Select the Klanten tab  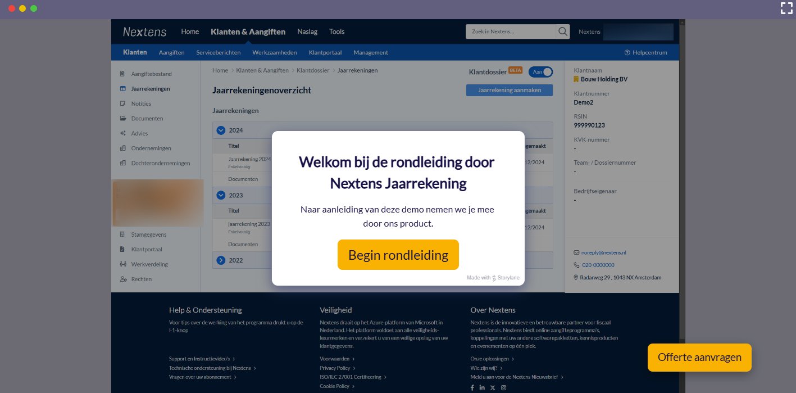(135, 52)
